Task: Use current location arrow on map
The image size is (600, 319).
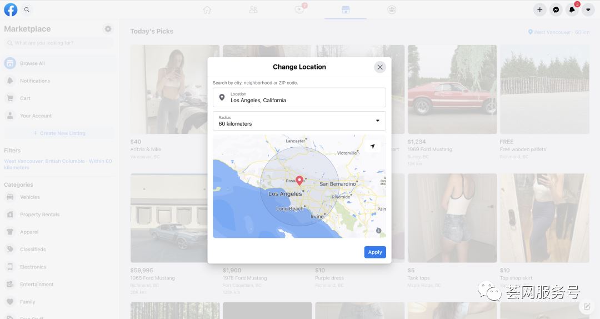Action: 372,146
